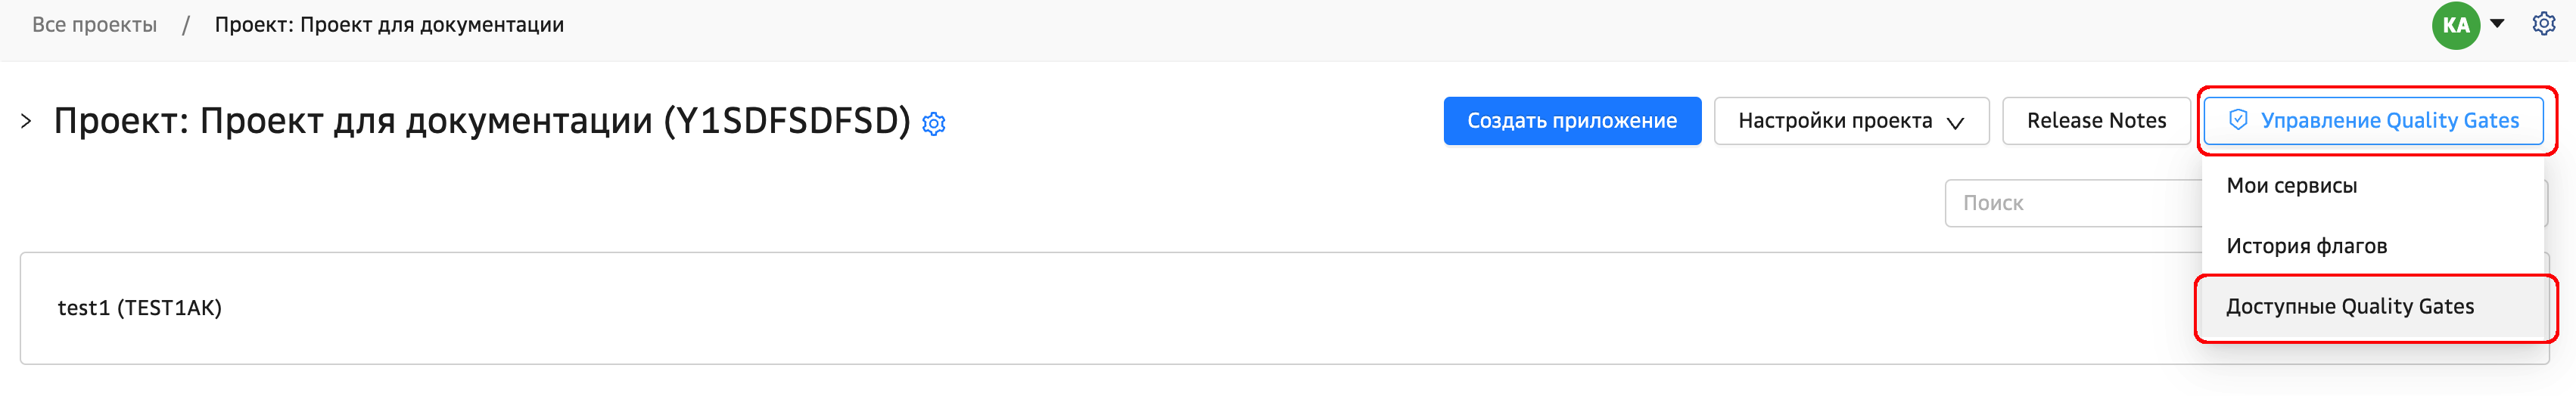Click the green KA user avatar
The height and width of the screenshot is (396, 2576).
coord(2455,25)
